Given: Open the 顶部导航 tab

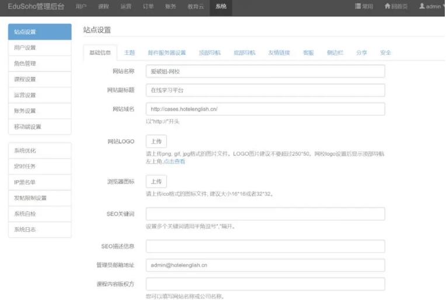Looking at the screenshot, I should pos(210,52).
